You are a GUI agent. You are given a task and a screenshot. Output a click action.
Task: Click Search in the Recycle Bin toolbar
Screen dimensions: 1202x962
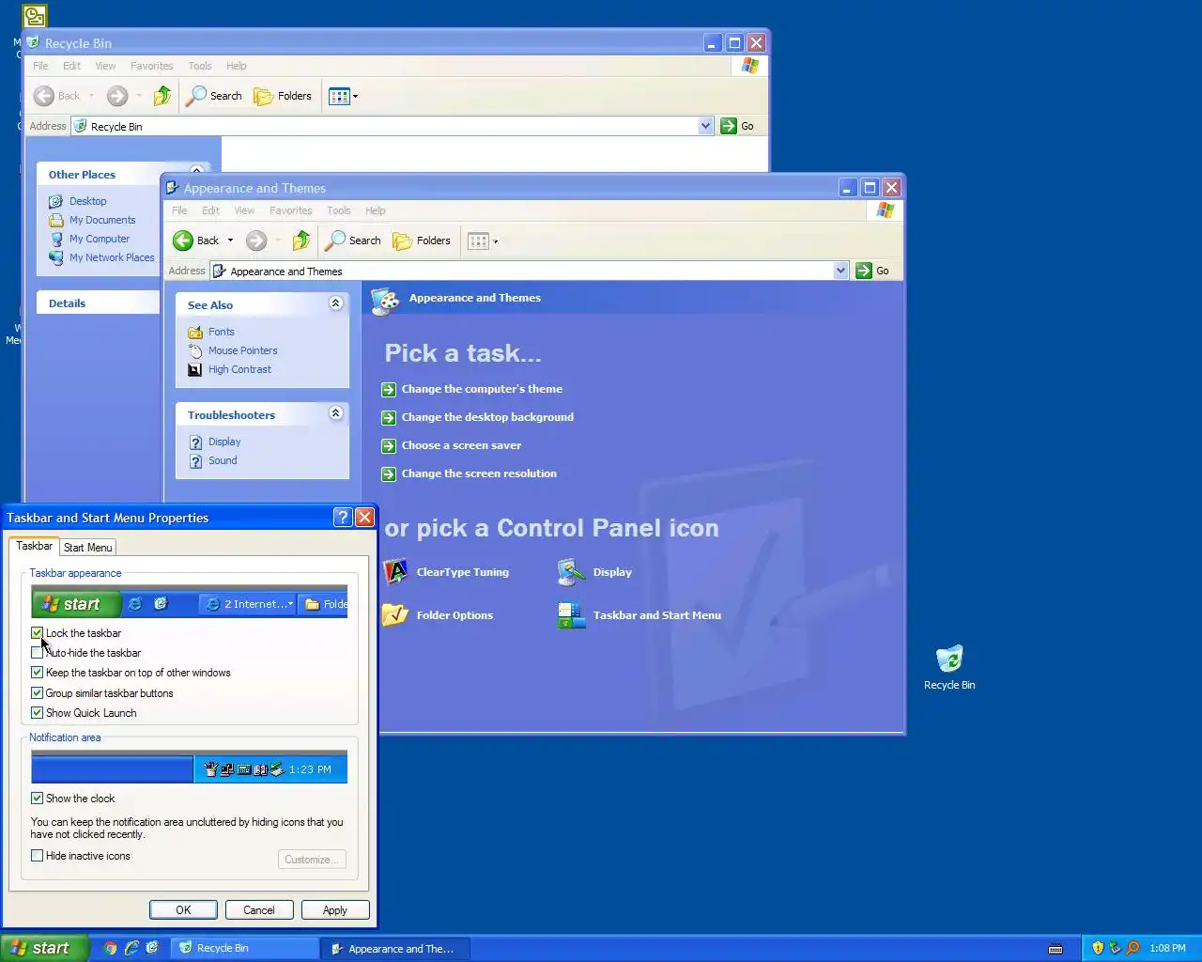(214, 96)
